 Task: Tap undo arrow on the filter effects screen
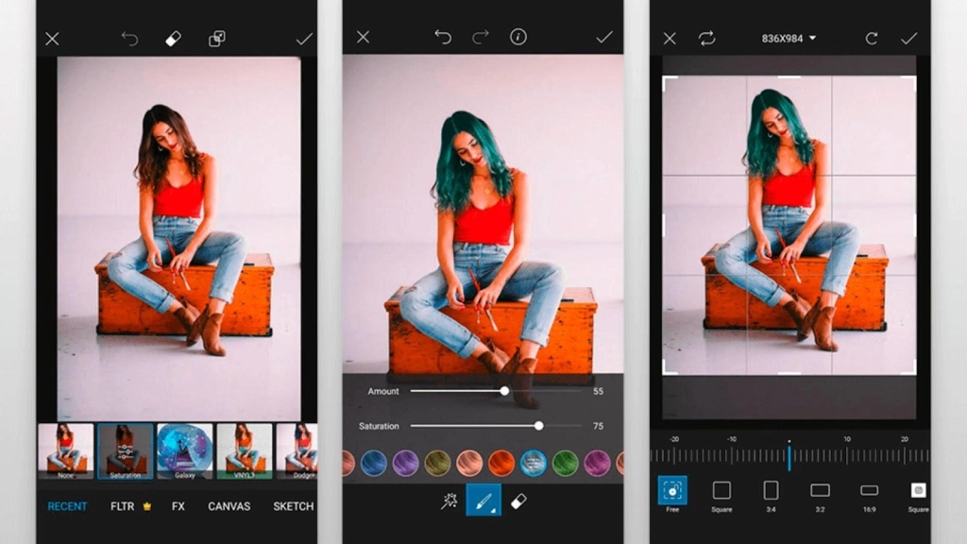click(129, 39)
